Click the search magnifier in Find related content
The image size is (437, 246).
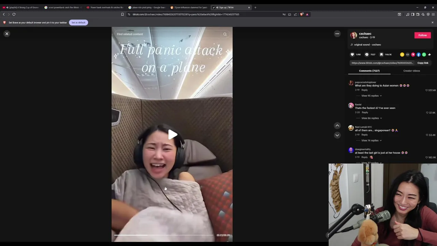(x=225, y=34)
